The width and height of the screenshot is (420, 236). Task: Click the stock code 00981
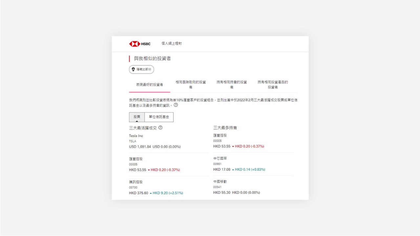point(217,164)
